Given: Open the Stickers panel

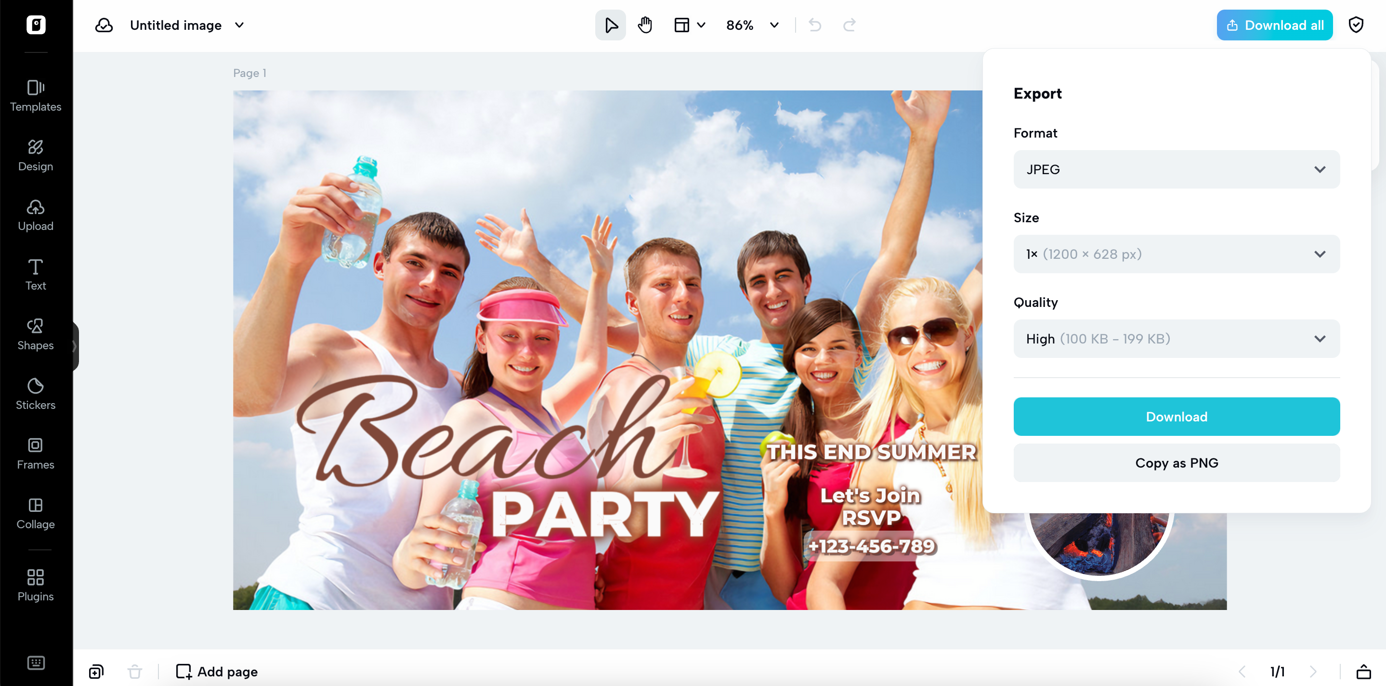Looking at the screenshot, I should (x=36, y=394).
